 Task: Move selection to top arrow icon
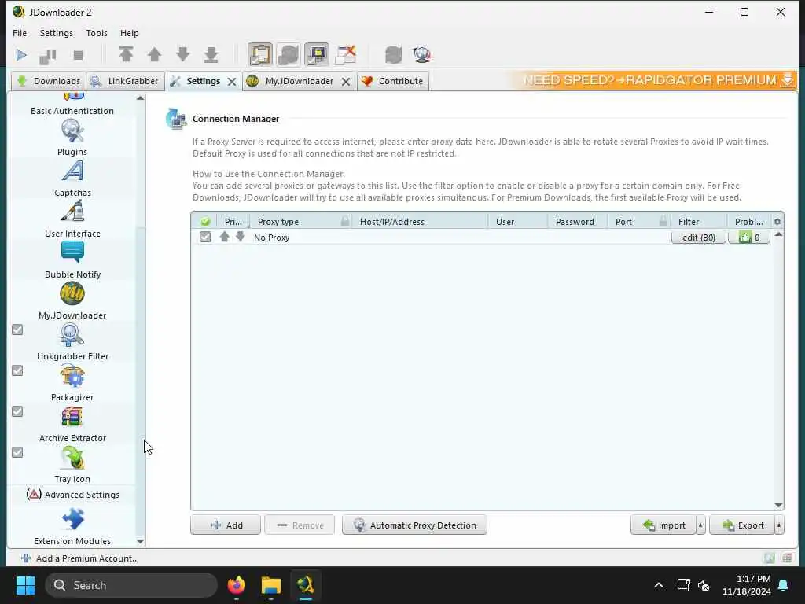pos(127,54)
